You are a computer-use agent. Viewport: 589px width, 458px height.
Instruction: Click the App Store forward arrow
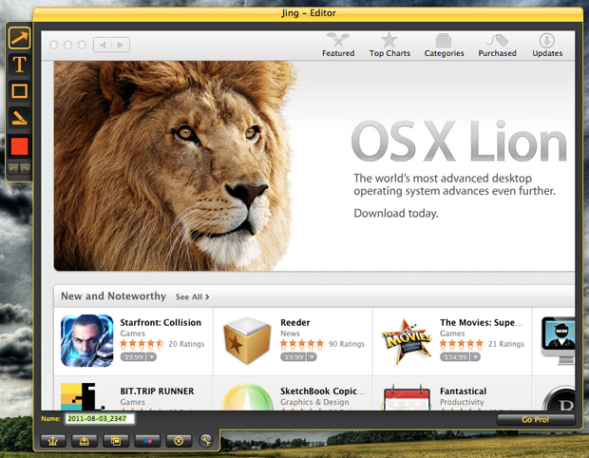click(121, 45)
